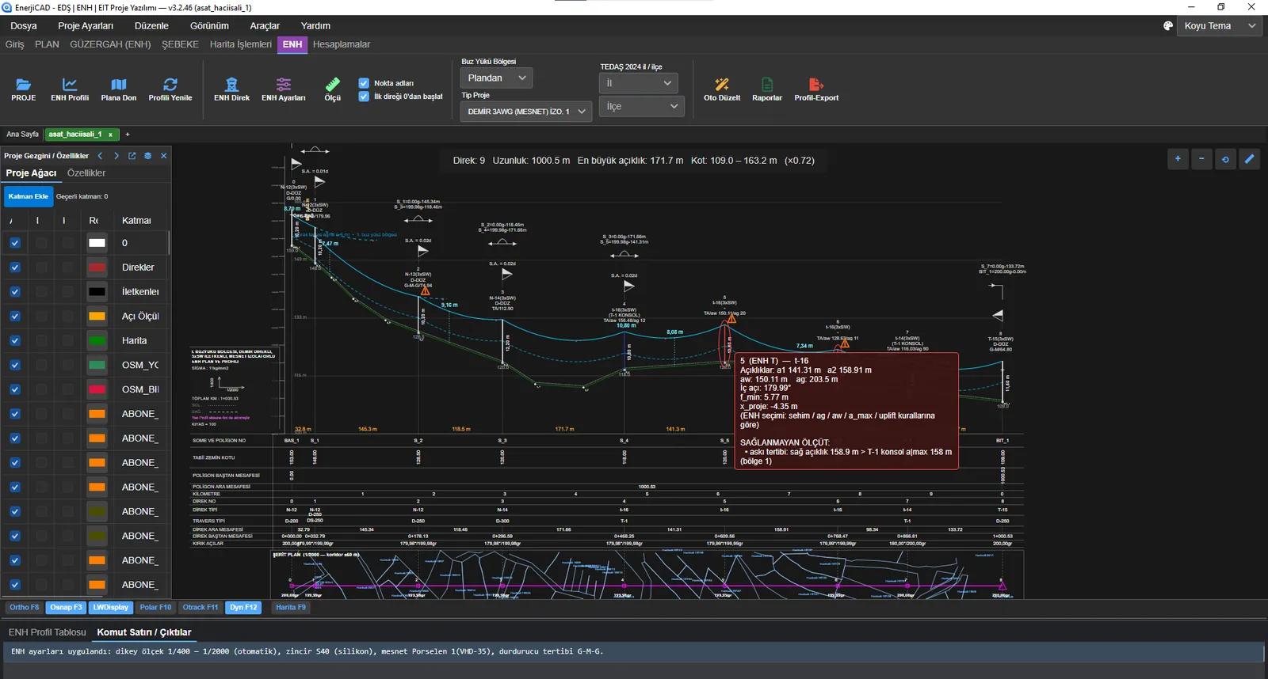Viewport: 1268px width, 679px height.
Task: Go to the next panel with right chevron
Action: (116, 156)
